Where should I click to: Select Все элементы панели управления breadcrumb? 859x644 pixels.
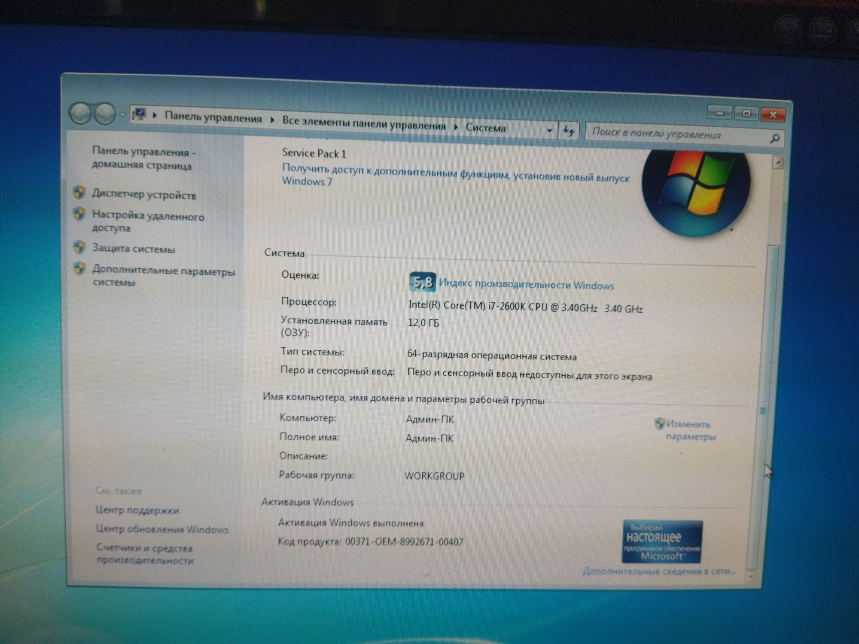[364, 123]
